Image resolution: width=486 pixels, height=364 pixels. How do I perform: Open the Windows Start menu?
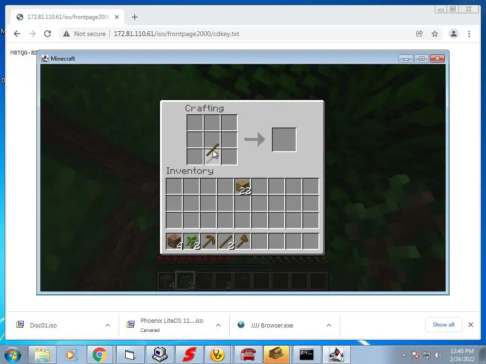[13, 355]
